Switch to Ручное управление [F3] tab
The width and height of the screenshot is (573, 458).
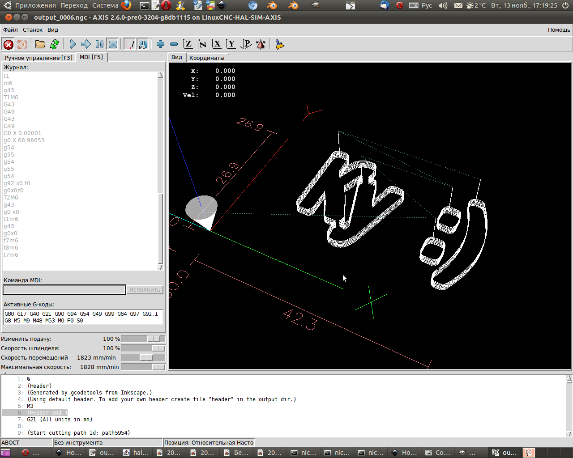[38, 58]
